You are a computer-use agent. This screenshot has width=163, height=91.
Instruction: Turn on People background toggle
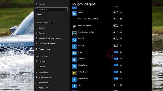pyautogui.click(x=116, y=12)
